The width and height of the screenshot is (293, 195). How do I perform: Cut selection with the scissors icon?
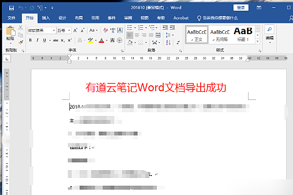(x=21, y=28)
